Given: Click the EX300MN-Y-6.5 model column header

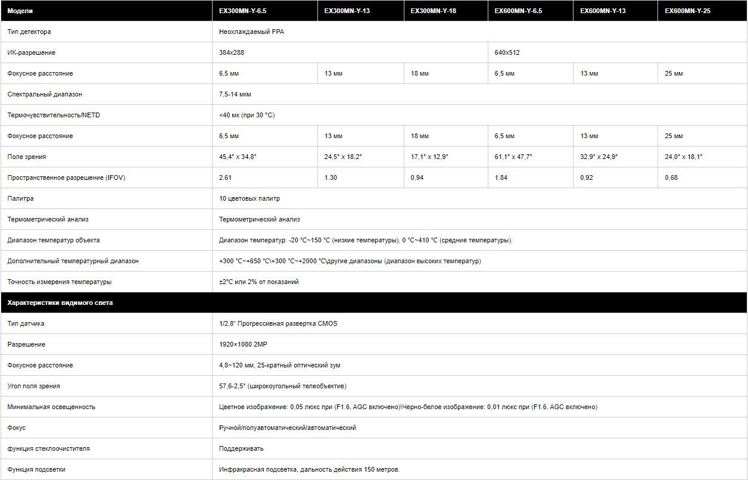Looking at the screenshot, I should 242,11.
